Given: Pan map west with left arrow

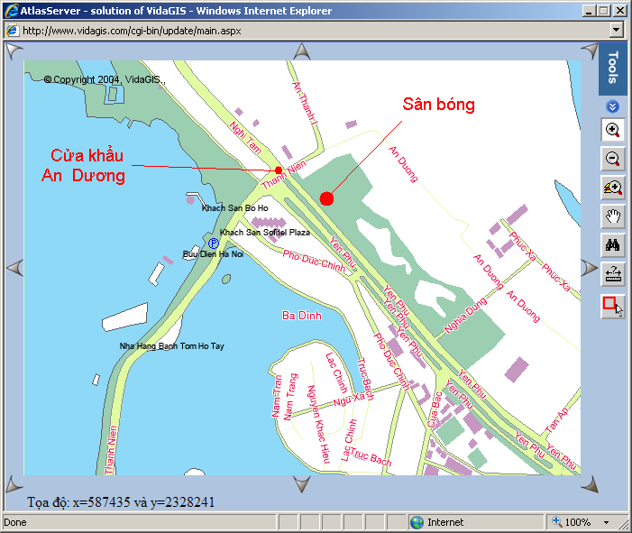Looking at the screenshot, I should pyautogui.click(x=14, y=268).
